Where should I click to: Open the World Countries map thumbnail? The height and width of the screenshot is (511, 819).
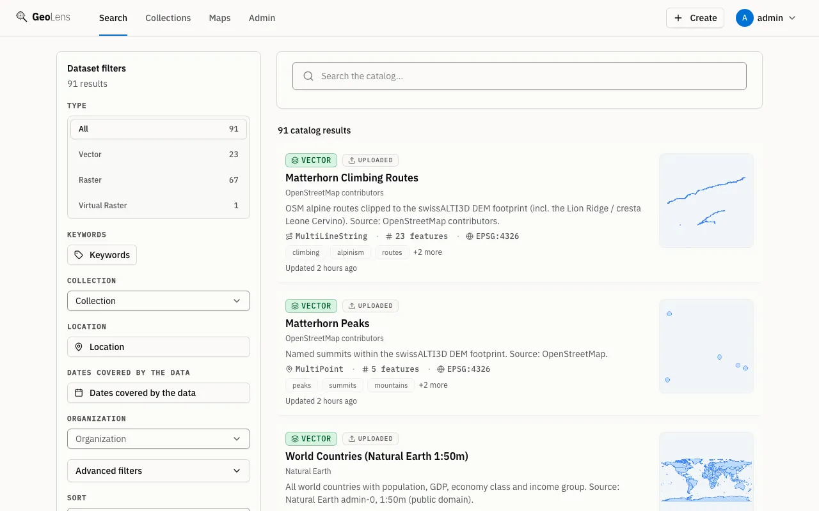[x=706, y=471]
